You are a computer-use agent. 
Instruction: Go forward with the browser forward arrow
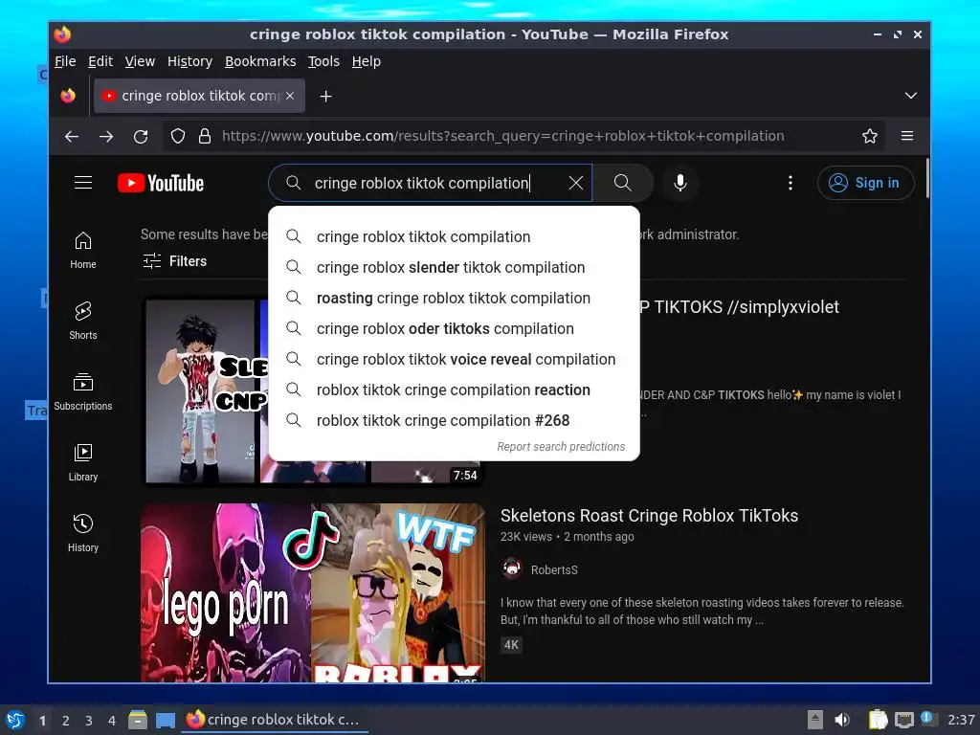[x=106, y=136]
